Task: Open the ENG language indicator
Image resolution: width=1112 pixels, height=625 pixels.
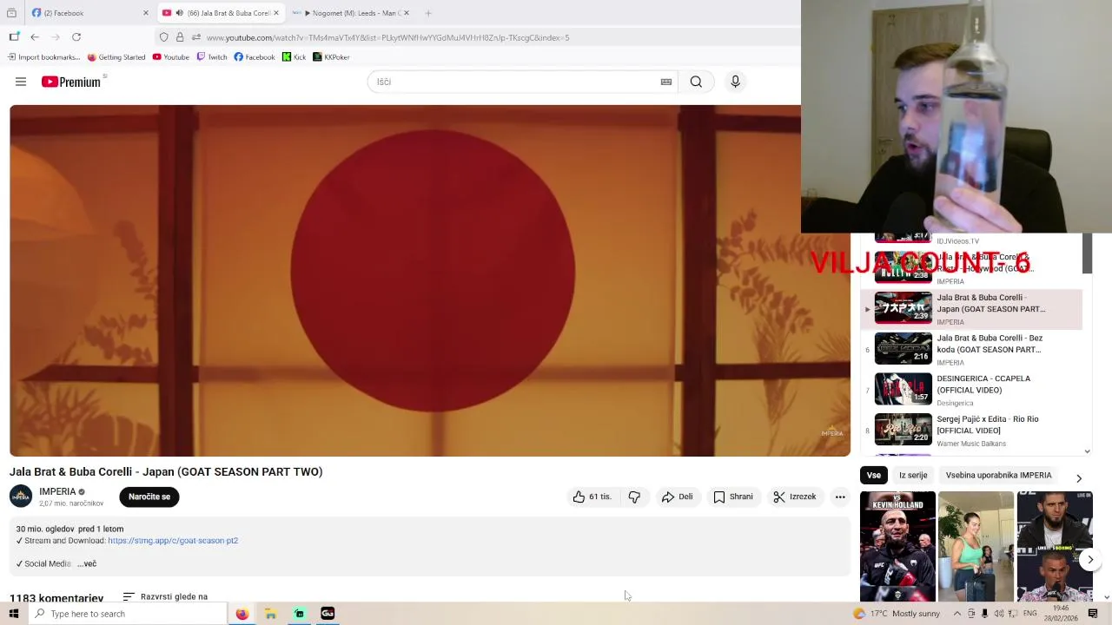Action: point(1029,614)
